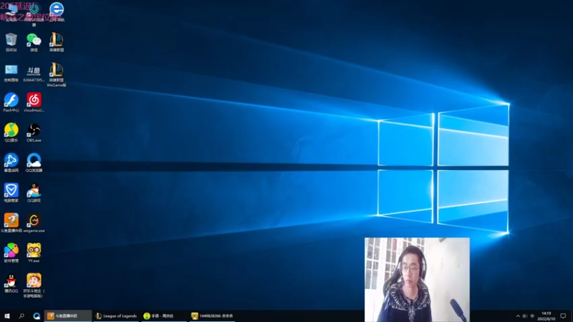Switch to the YY 1449828266 taskbar window
573x322 pixels.
[211, 316]
